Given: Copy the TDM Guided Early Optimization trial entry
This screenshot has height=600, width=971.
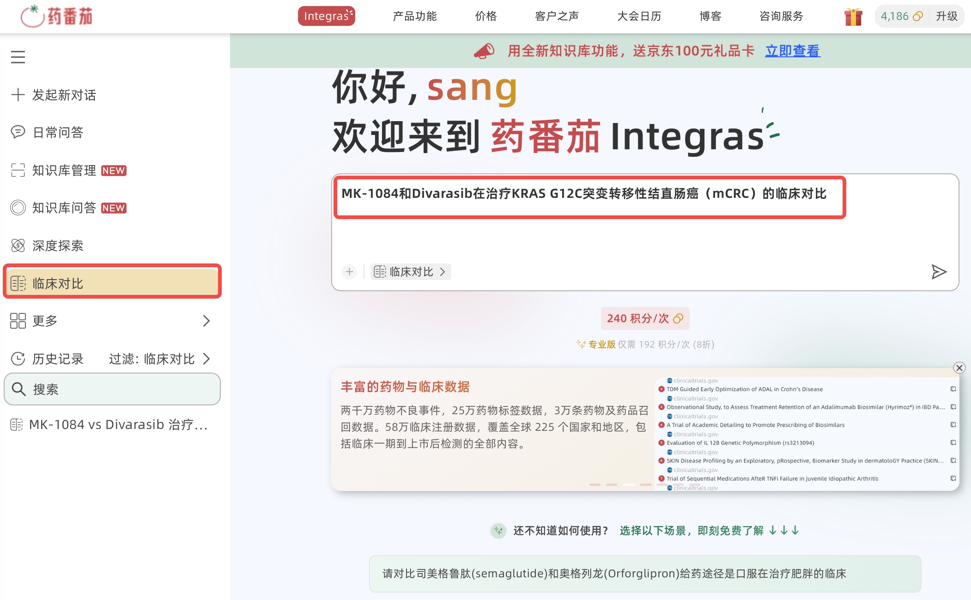Looking at the screenshot, I should [x=953, y=389].
